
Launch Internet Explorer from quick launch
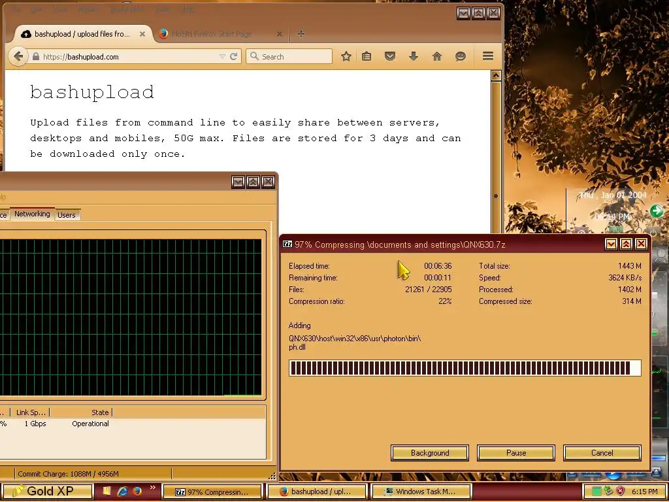[x=122, y=492]
